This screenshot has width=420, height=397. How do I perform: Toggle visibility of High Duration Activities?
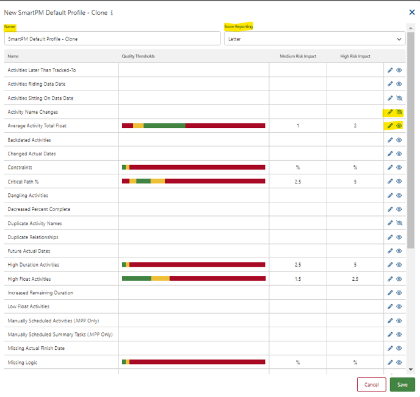[399, 265]
